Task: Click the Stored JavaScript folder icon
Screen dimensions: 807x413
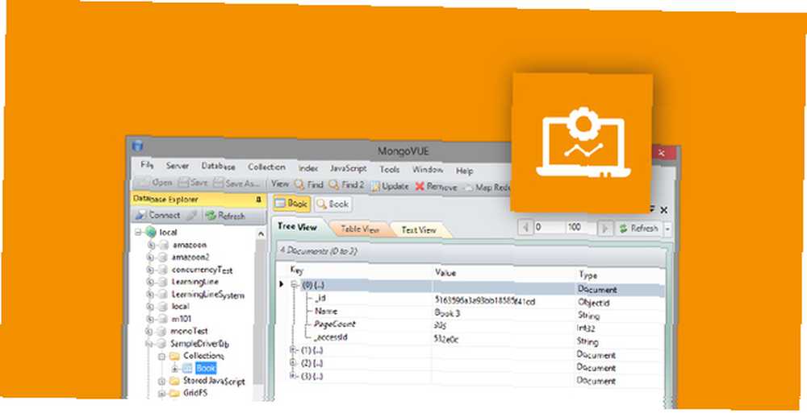Action: pos(174,381)
